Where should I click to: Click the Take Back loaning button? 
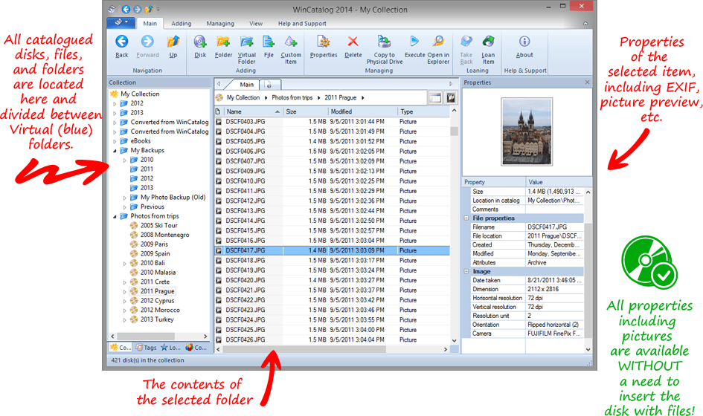tap(466, 49)
